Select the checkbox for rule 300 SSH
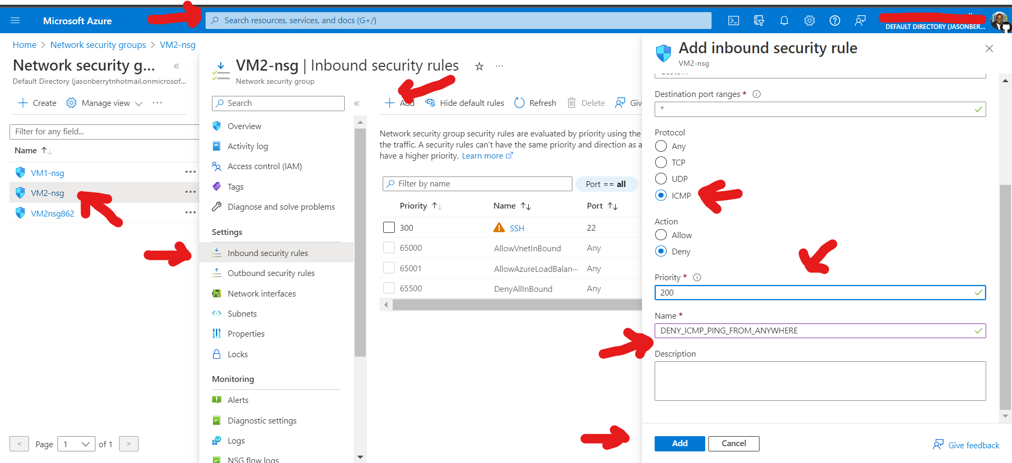 (389, 228)
